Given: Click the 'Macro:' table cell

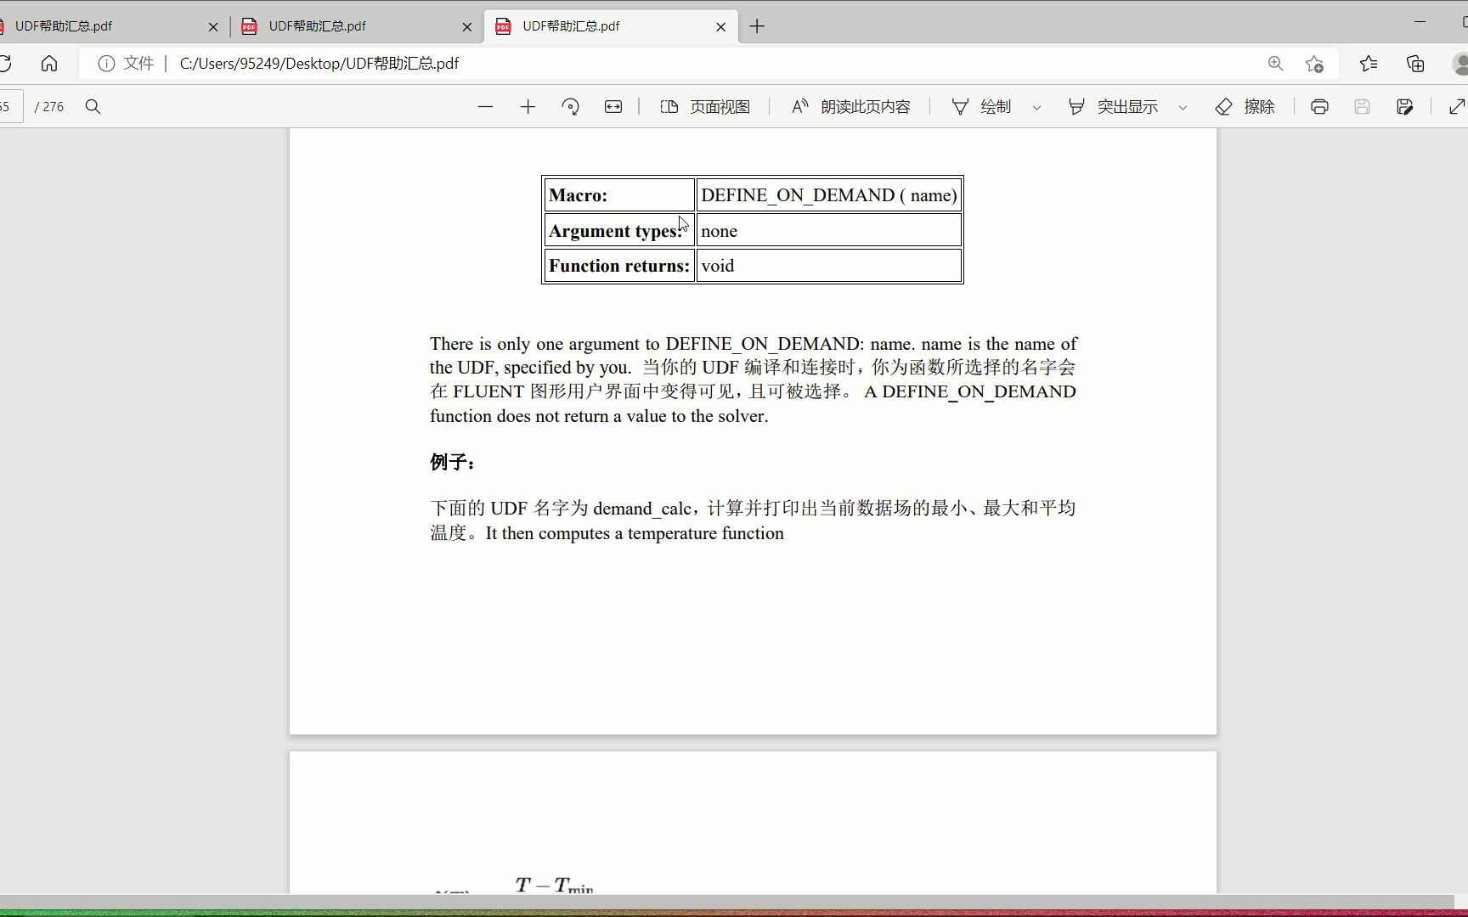Looking at the screenshot, I should click(x=619, y=195).
